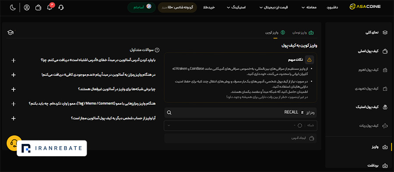Open the شبکه network dropdown
Viewport: 394px width, 172px height.
240,126
